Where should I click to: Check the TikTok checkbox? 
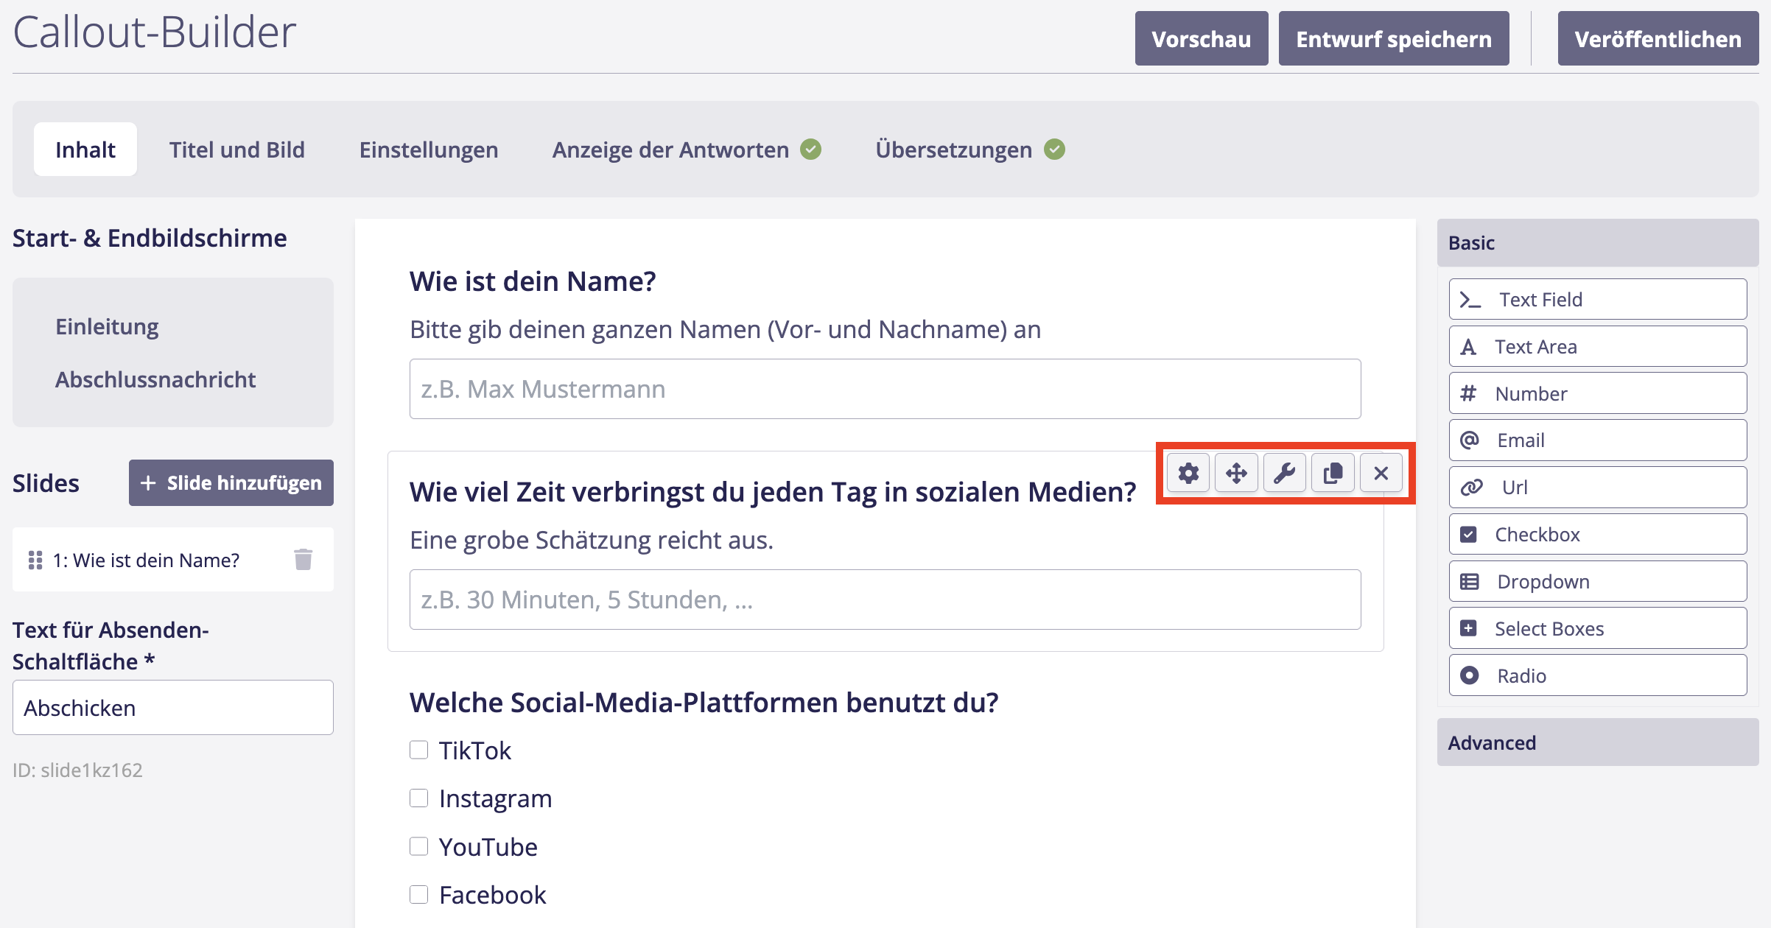click(419, 750)
